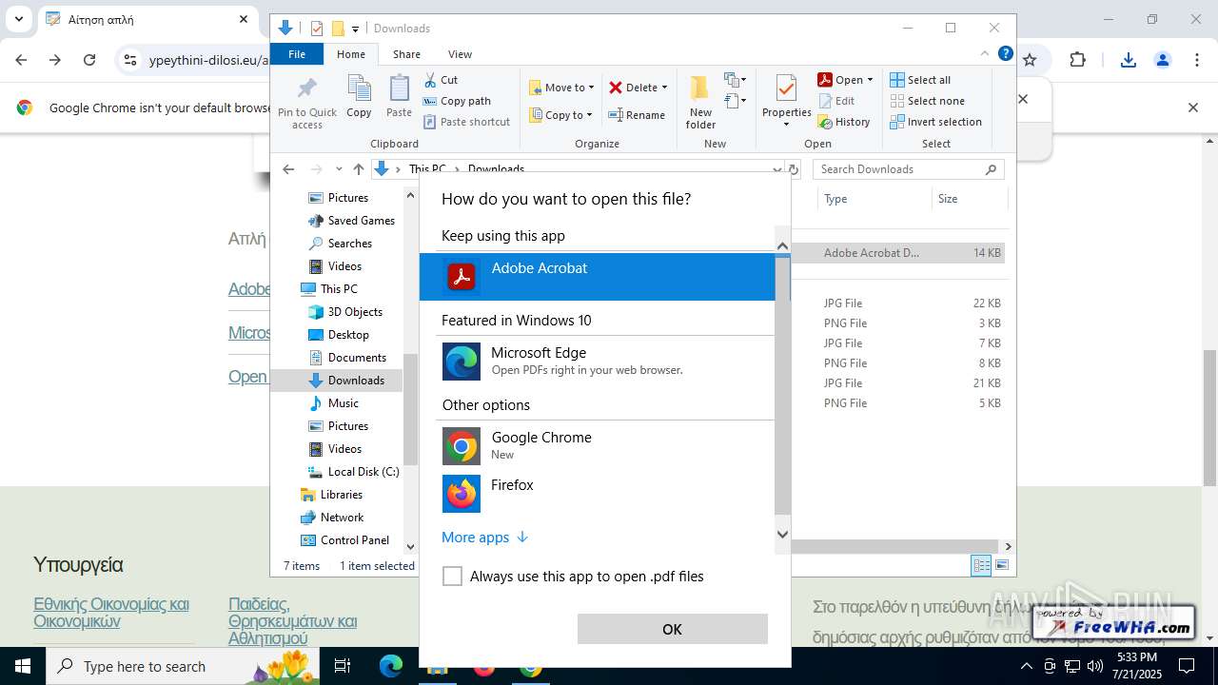
Task: Click Explorer back arrow
Action: 288,169
